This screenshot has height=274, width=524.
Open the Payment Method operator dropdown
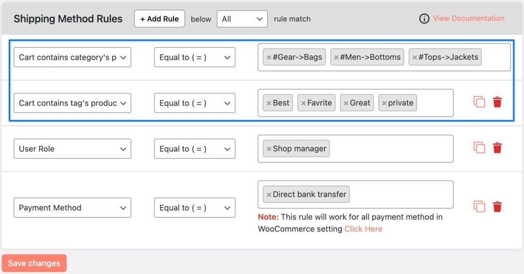click(194, 208)
